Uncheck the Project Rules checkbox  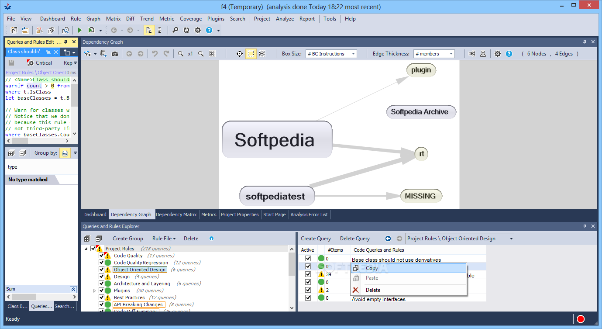[93, 249]
